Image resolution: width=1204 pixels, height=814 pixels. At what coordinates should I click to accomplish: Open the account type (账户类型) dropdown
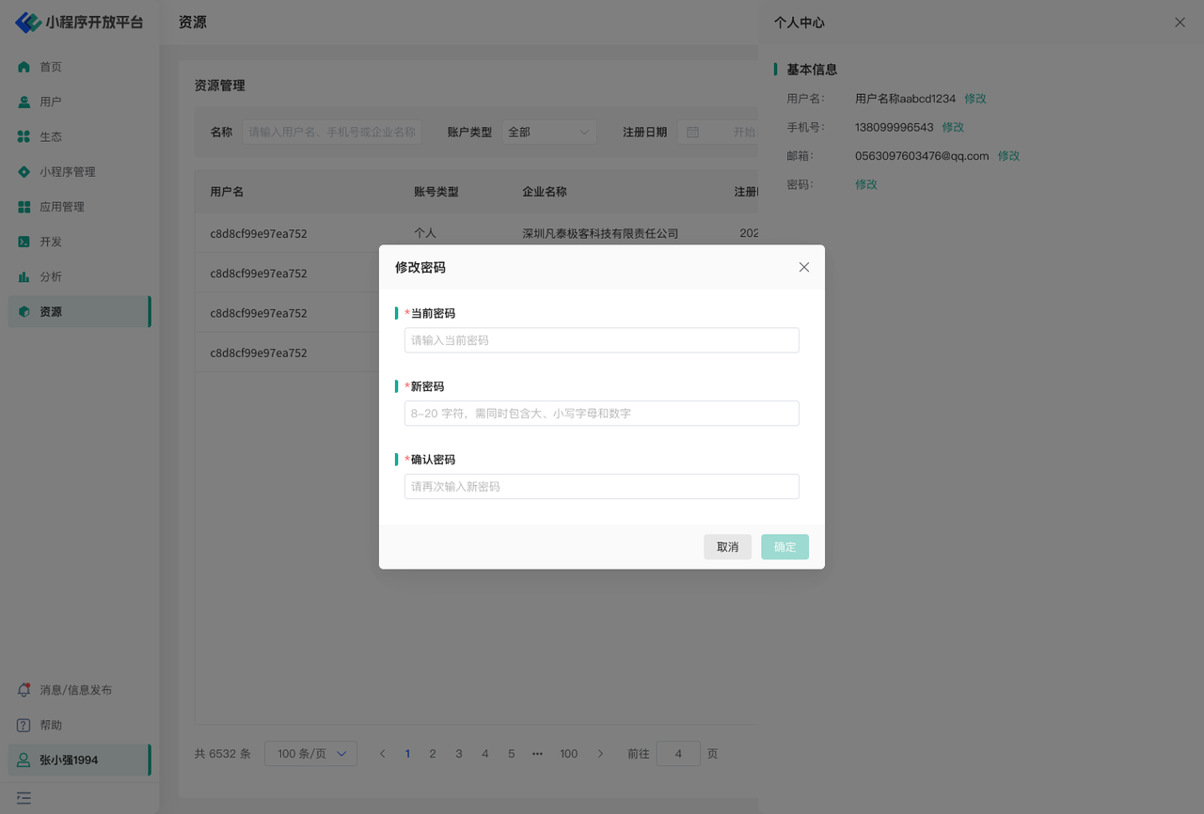pyautogui.click(x=548, y=133)
